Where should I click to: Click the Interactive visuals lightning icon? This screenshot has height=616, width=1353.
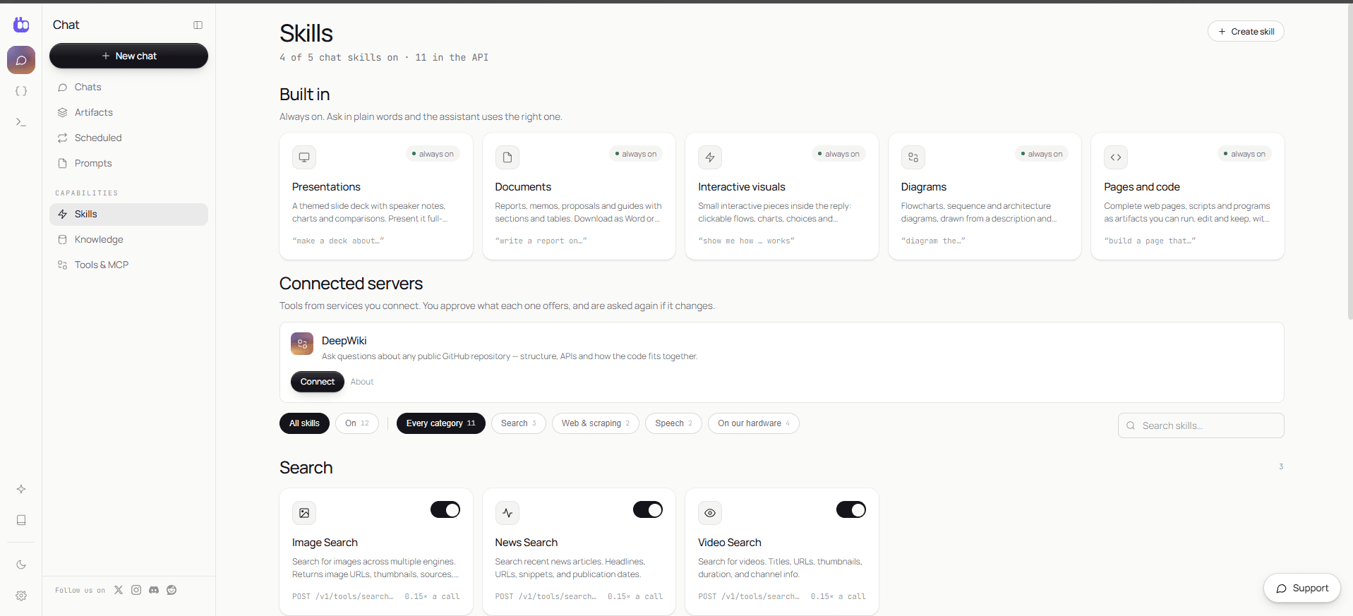point(710,157)
